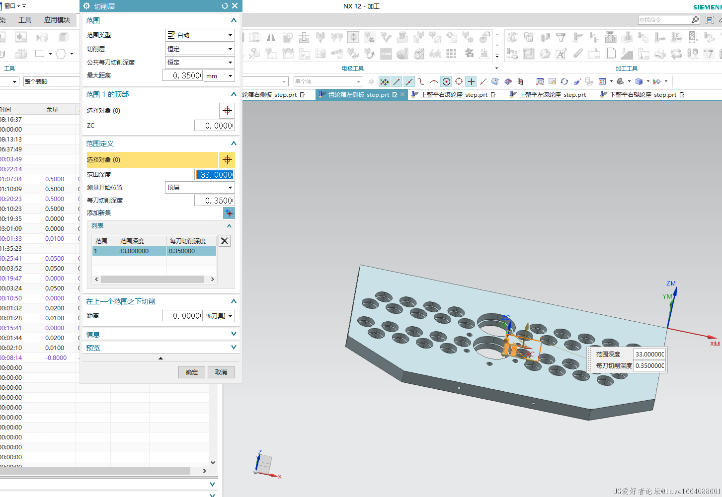Click the search magnifier icon
This screenshot has width=722, height=497.
click(x=695, y=20)
